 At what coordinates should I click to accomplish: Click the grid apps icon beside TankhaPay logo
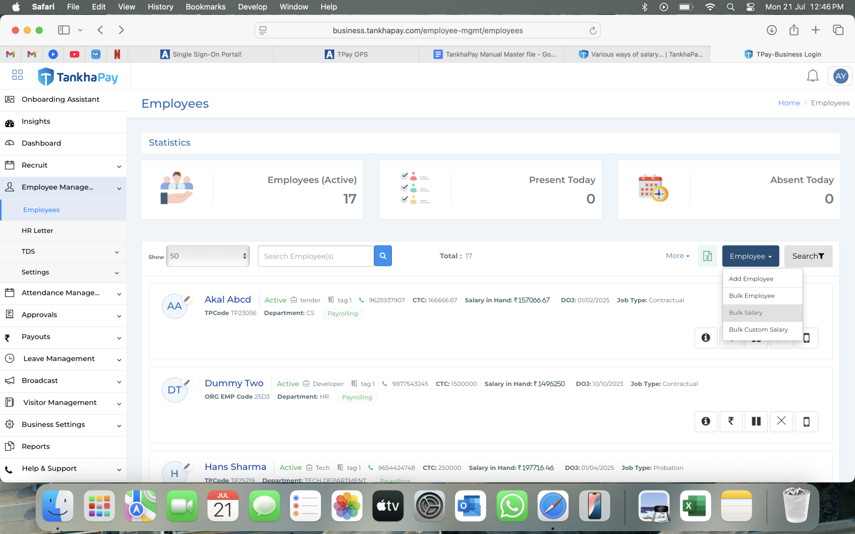(x=17, y=75)
